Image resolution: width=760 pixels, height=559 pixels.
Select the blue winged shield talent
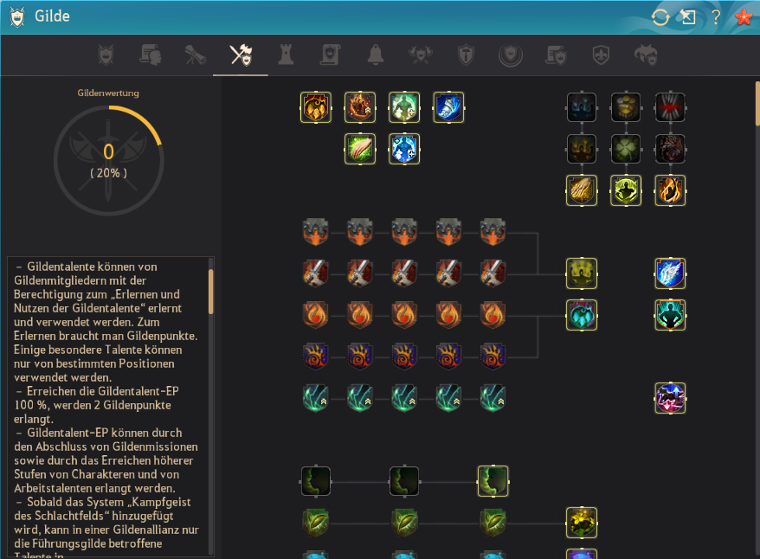[x=670, y=273]
